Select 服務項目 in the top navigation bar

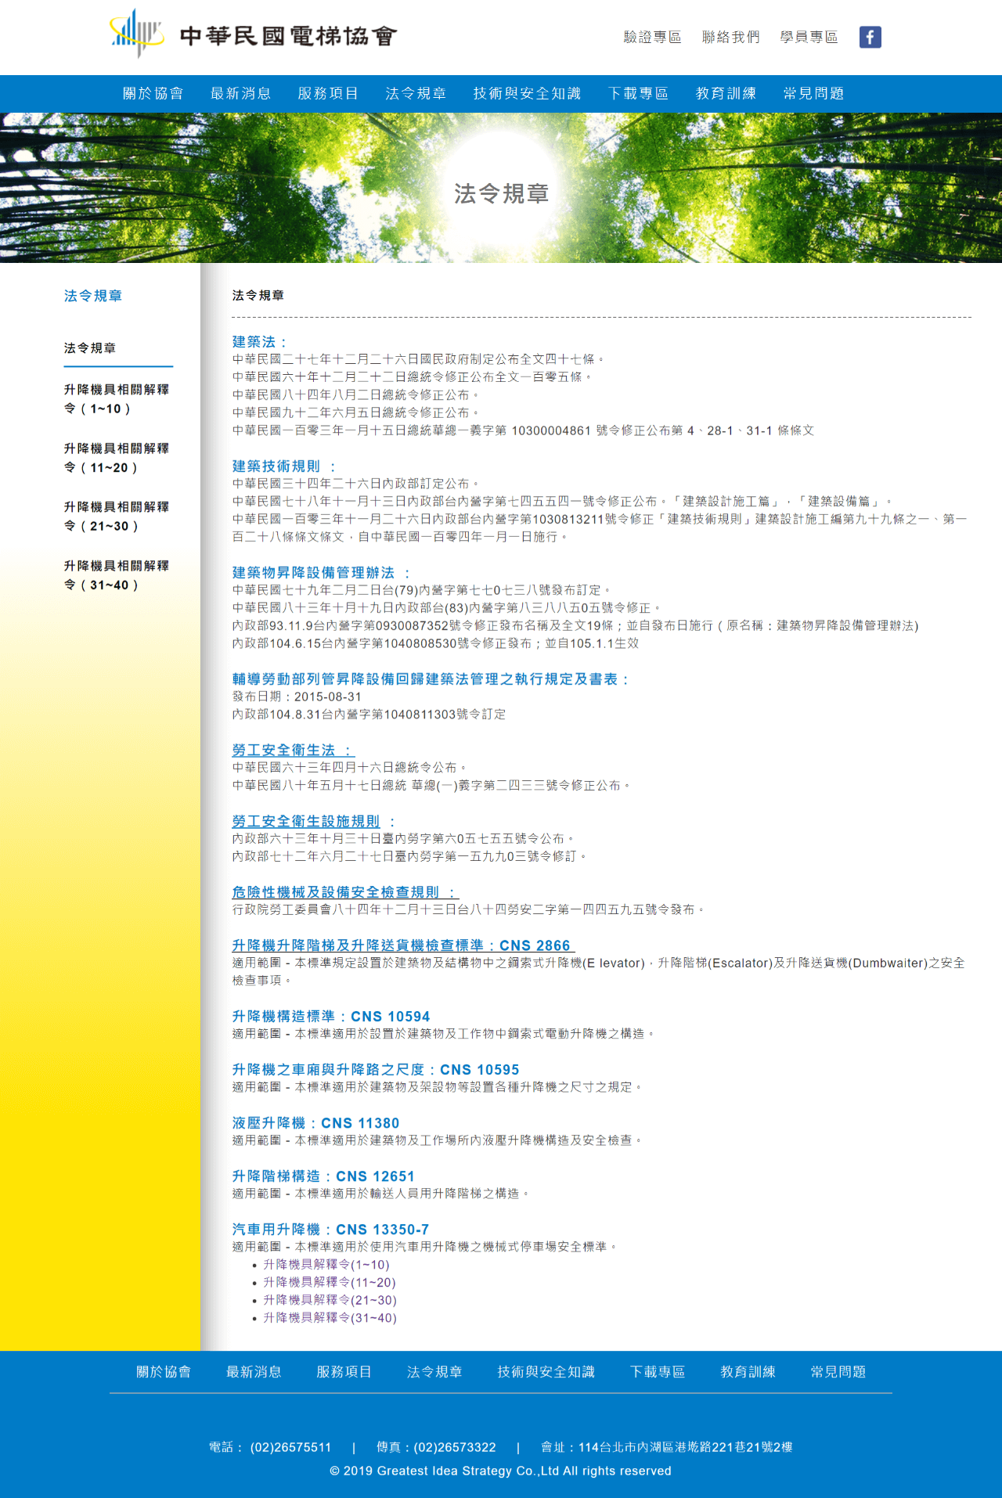click(x=329, y=93)
